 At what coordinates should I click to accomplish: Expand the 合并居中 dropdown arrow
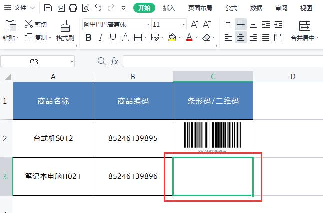point(317,38)
